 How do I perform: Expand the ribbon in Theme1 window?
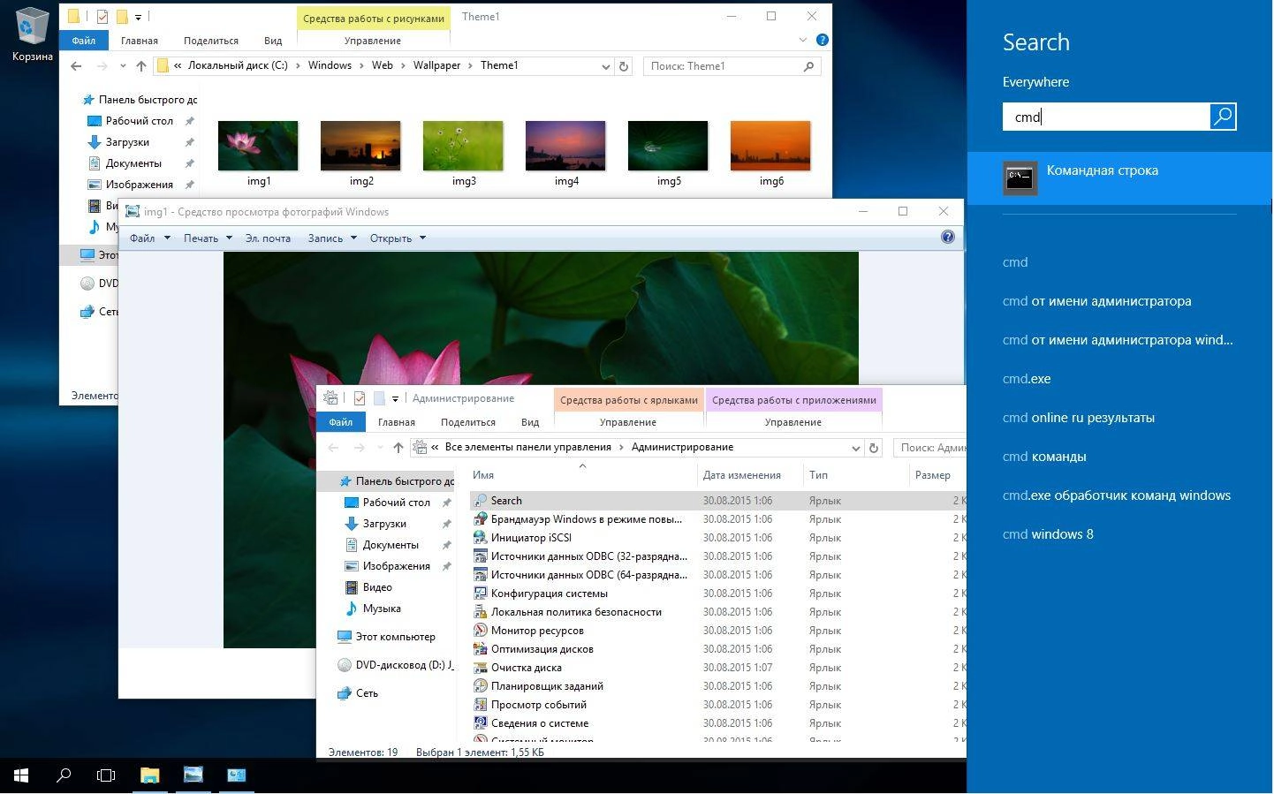[802, 40]
